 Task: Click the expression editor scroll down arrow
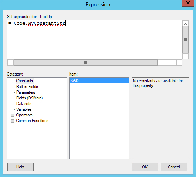[x=186, y=56]
